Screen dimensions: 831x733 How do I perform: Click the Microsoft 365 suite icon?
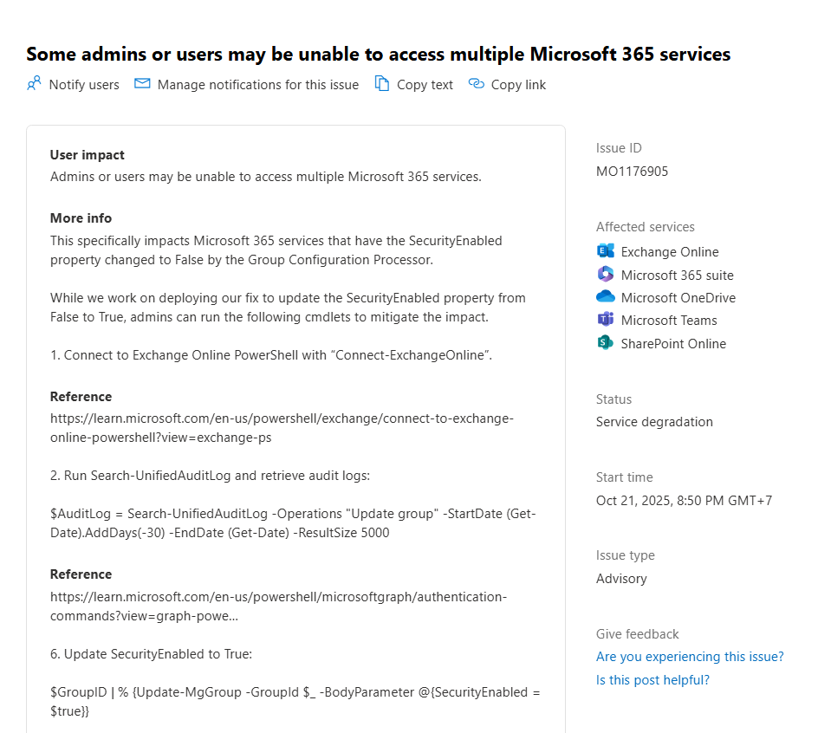pos(605,274)
